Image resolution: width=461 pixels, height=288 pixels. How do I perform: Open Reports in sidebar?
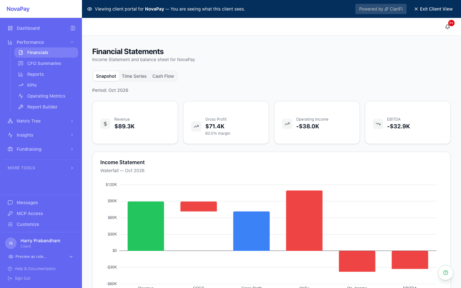46,74
